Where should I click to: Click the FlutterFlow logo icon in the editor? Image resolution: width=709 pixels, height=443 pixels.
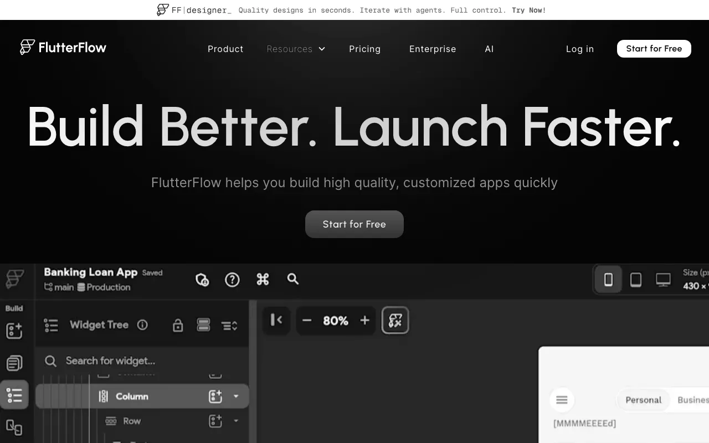[15, 280]
